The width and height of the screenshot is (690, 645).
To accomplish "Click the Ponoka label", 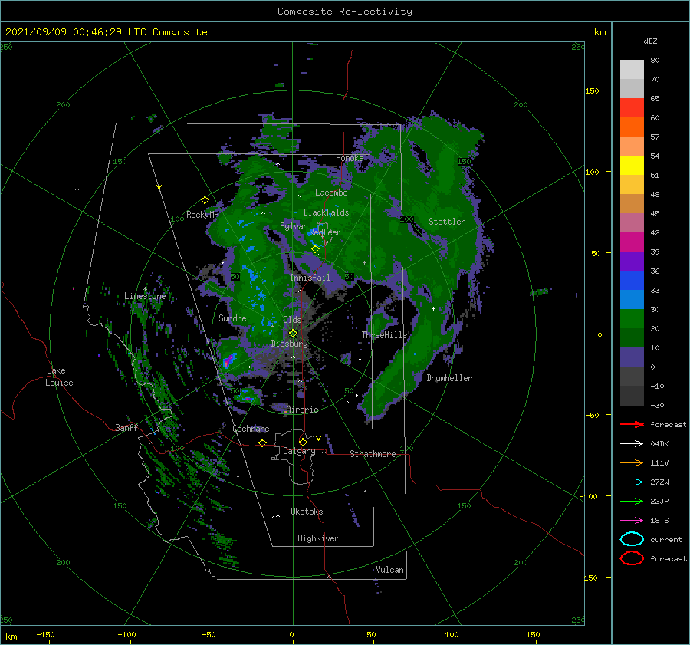I will pos(350,158).
